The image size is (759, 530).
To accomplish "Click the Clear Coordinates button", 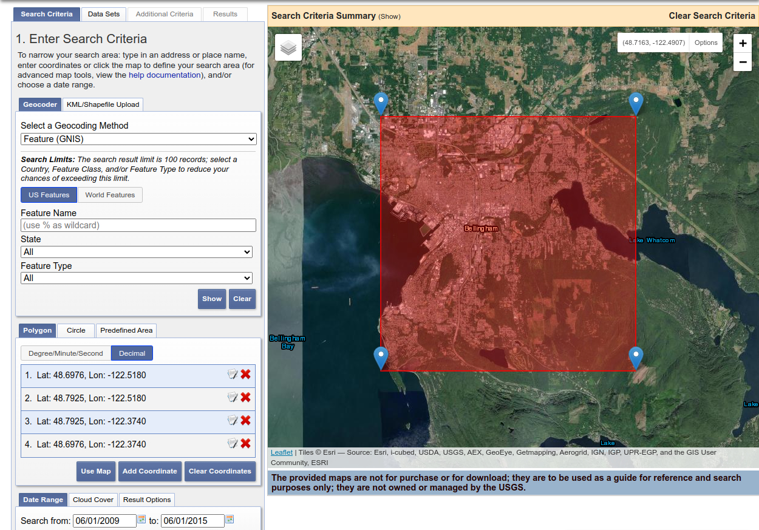I will point(220,471).
